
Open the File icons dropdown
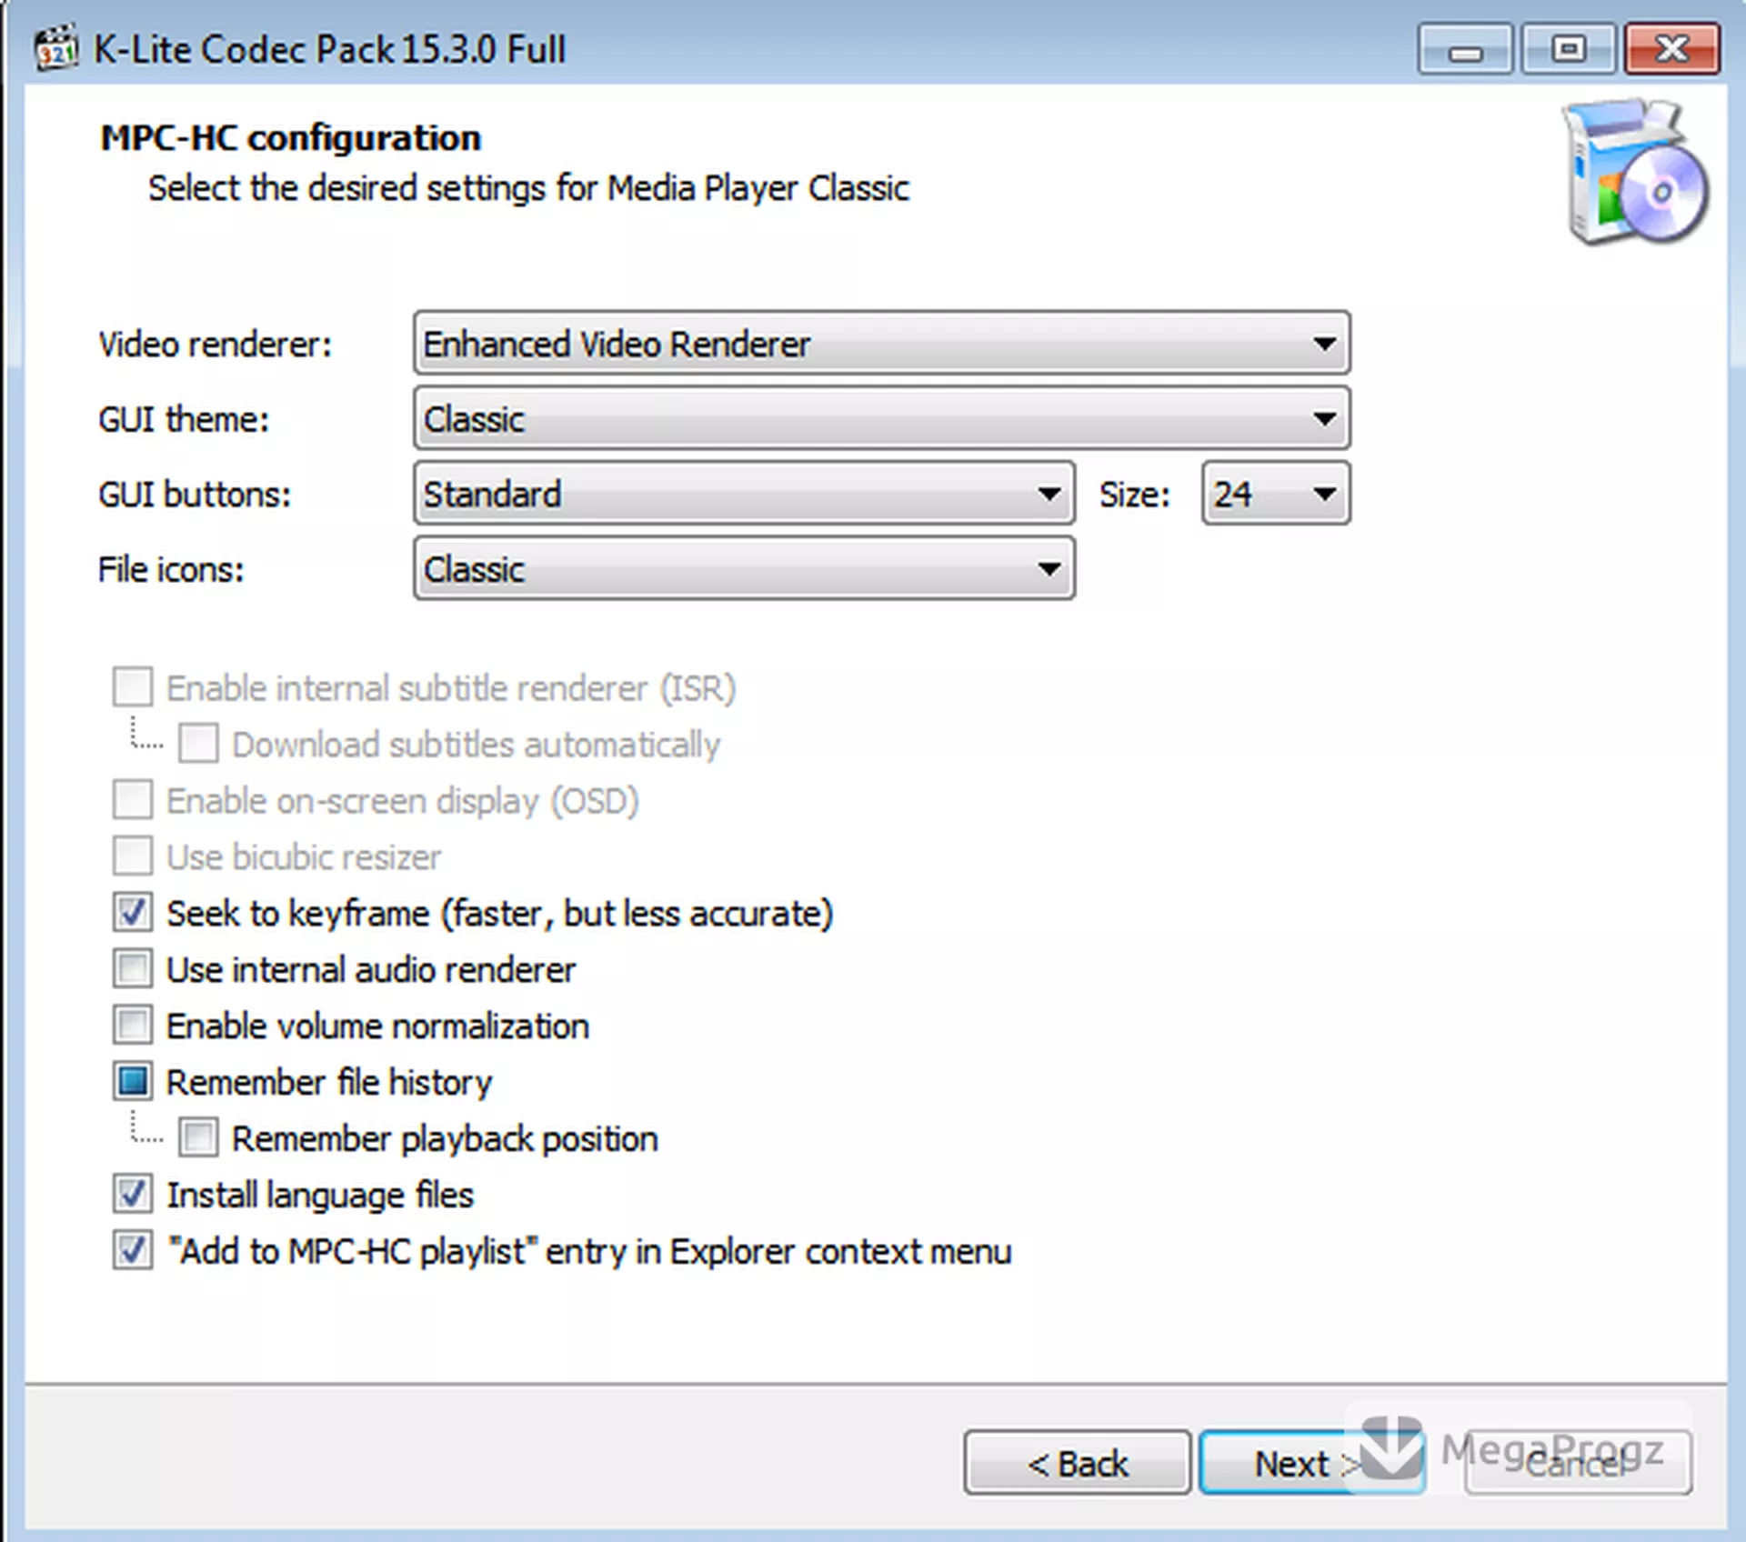pyautogui.click(x=744, y=568)
